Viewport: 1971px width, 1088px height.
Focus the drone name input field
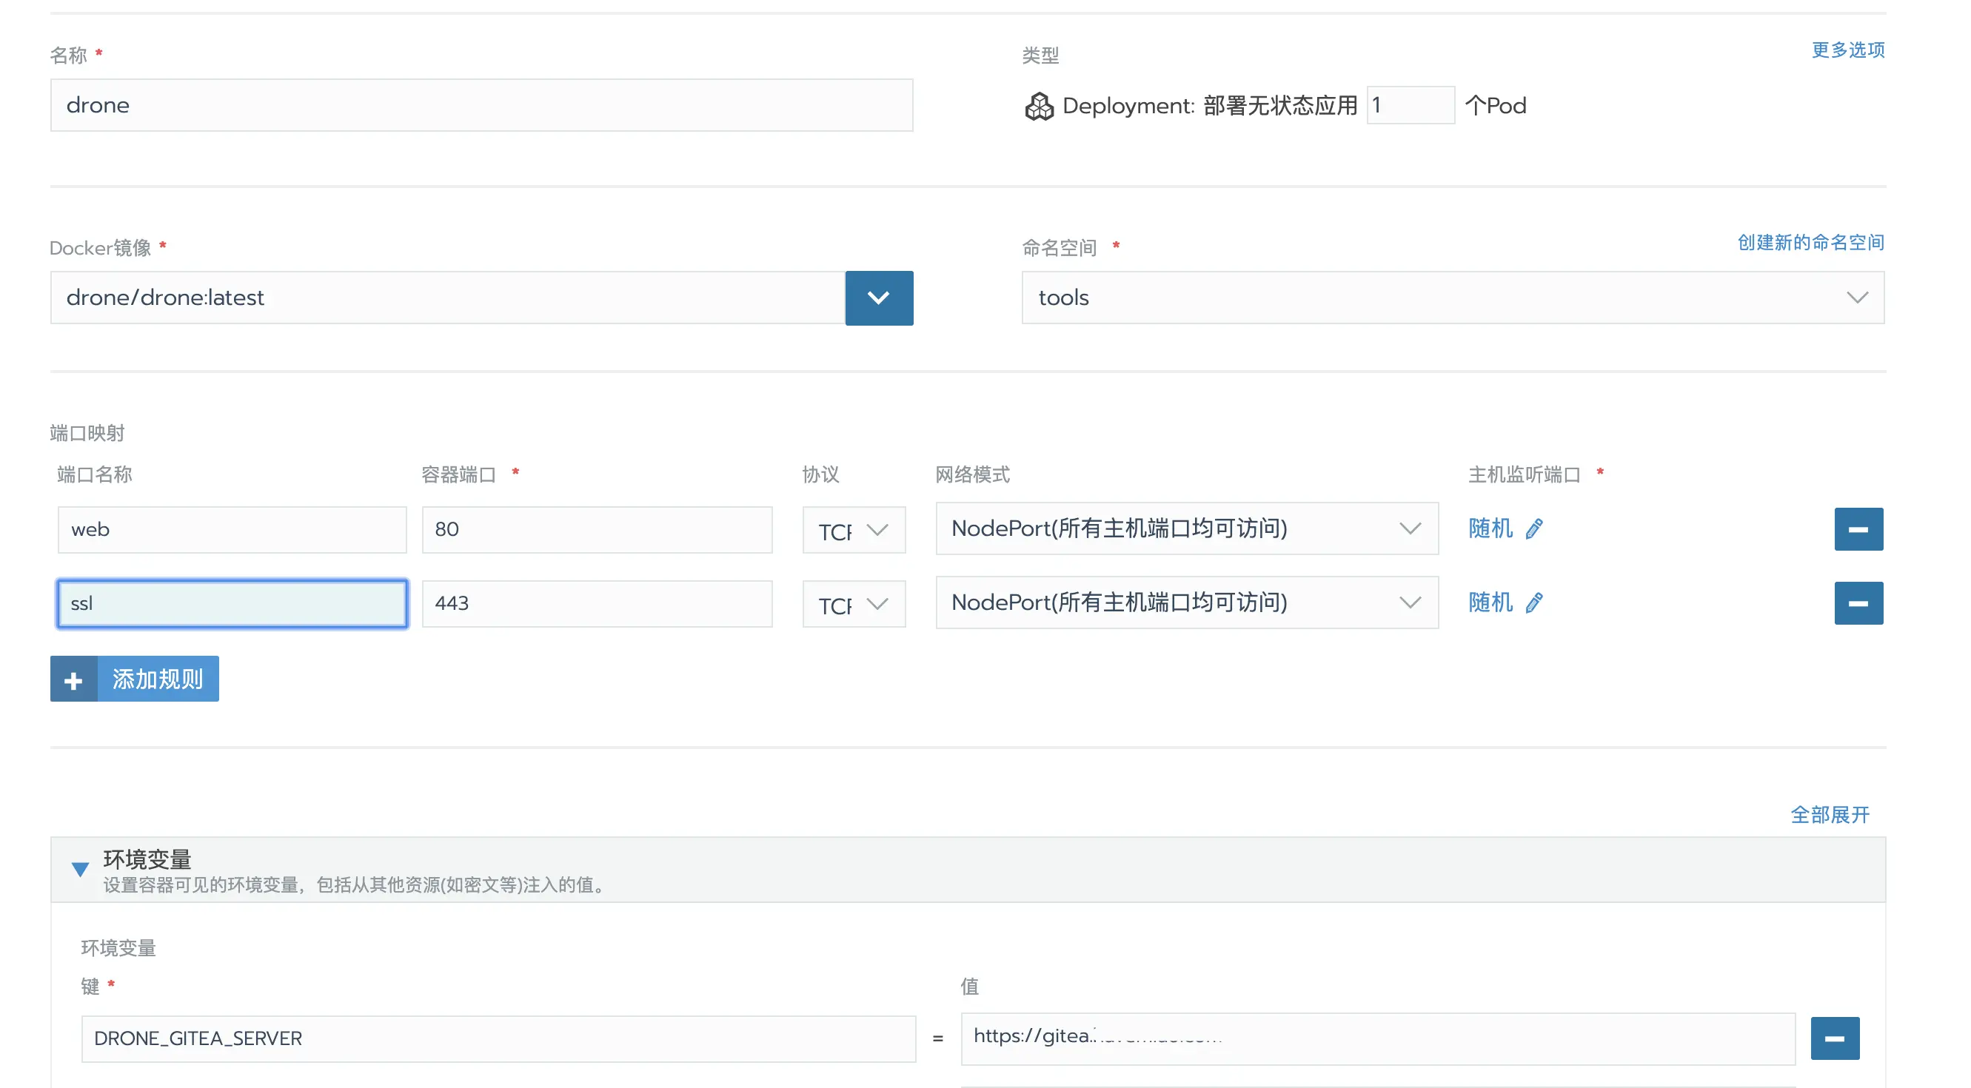(x=481, y=106)
